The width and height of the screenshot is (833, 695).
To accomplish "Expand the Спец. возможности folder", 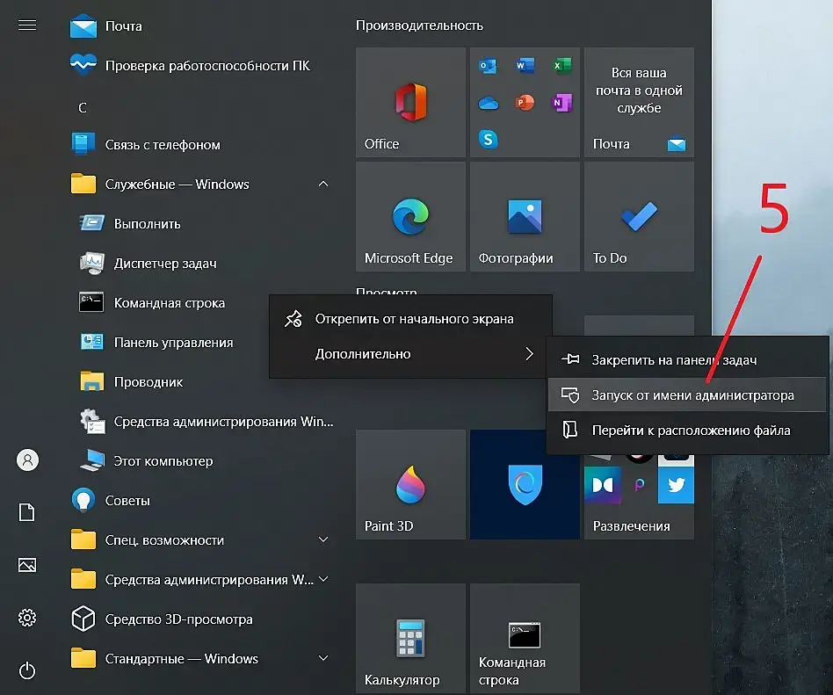I will tap(323, 539).
